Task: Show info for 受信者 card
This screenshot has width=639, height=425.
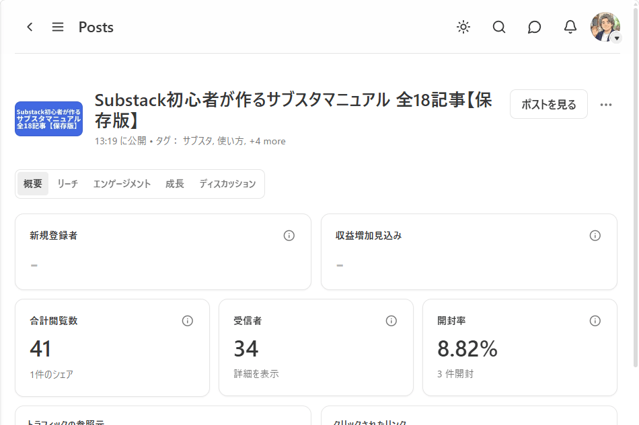Action: coord(391,321)
